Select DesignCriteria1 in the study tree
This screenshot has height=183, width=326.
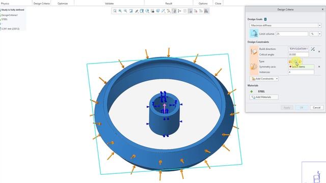coord(9,15)
